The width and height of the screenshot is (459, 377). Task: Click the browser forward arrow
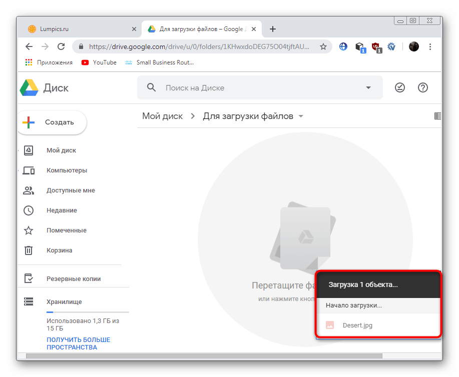pos(45,46)
